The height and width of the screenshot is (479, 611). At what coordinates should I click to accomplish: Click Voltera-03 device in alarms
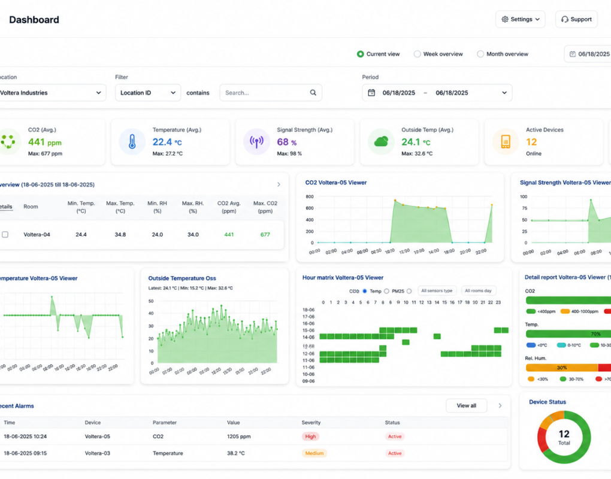point(98,453)
